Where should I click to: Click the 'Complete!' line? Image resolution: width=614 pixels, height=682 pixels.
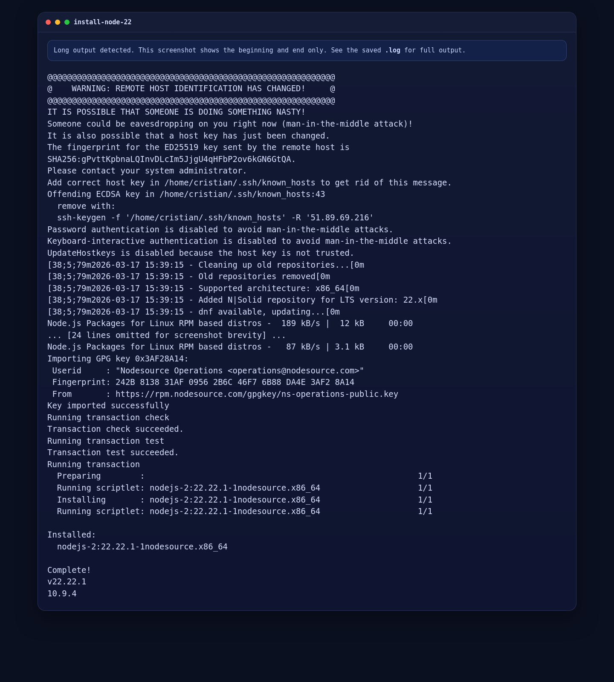pyautogui.click(x=69, y=570)
